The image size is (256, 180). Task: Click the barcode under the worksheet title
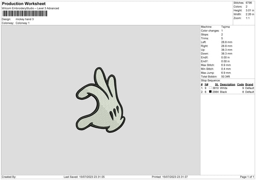point(25,14)
